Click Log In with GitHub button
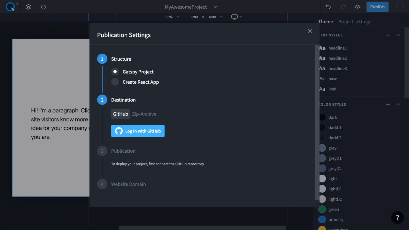409x230 pixels. coord(138,131)
